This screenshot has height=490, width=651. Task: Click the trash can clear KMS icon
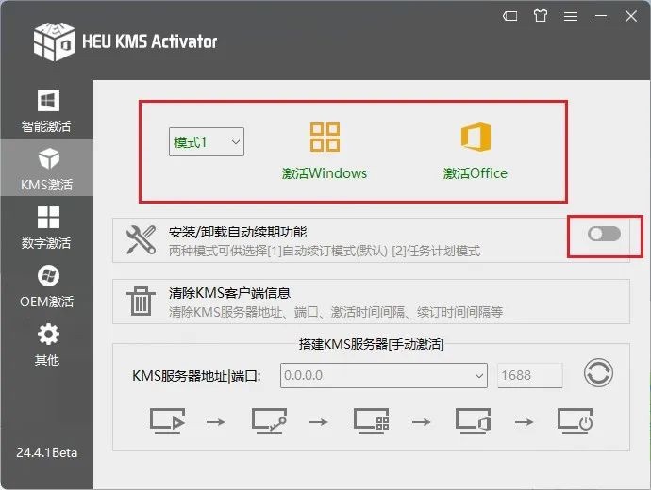(x=141, y=301)
